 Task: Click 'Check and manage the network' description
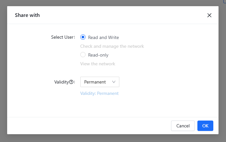[112, 46]
